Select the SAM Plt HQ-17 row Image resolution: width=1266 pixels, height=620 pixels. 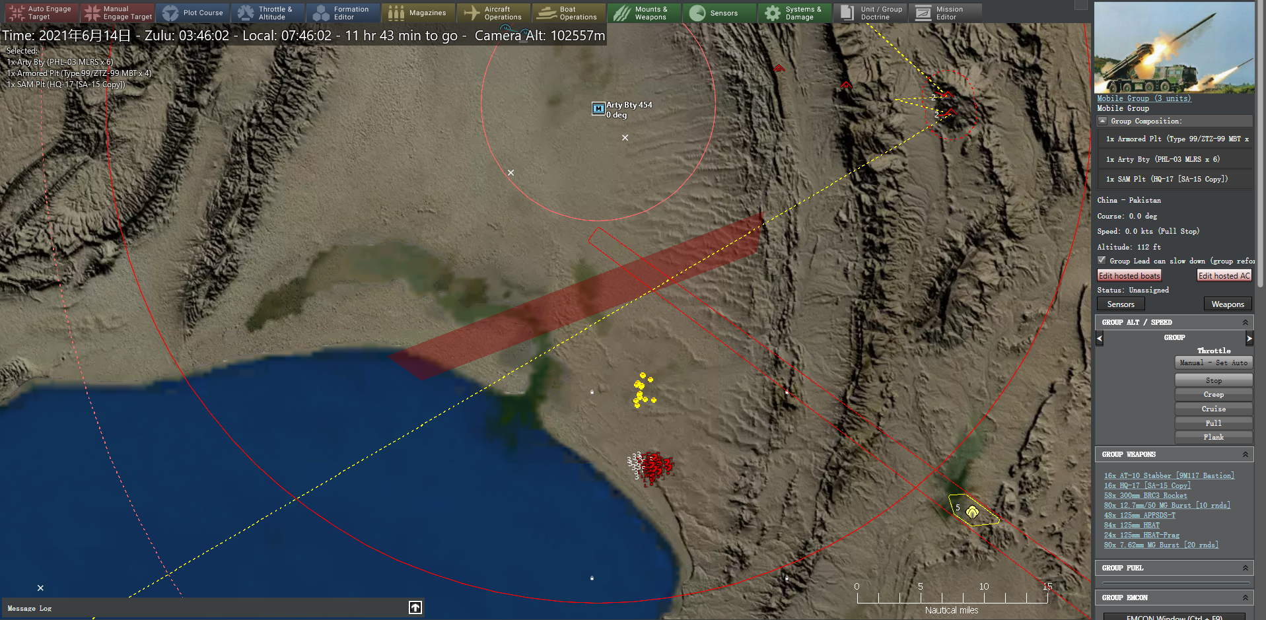1177,179
